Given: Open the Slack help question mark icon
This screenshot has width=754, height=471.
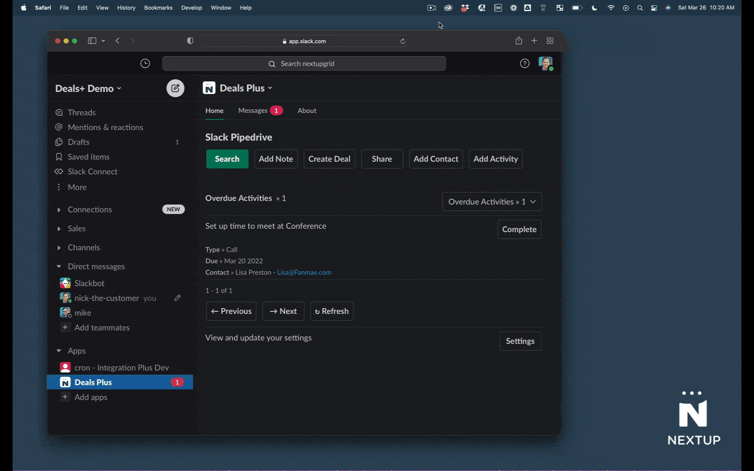Looking at the screenshot, I should point(525,63).
